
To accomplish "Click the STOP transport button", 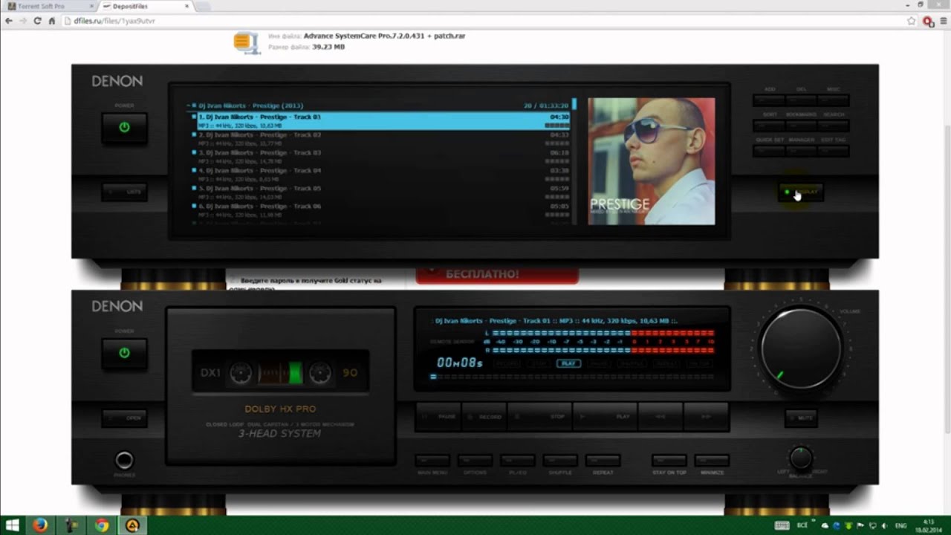I will click(539, 417).
